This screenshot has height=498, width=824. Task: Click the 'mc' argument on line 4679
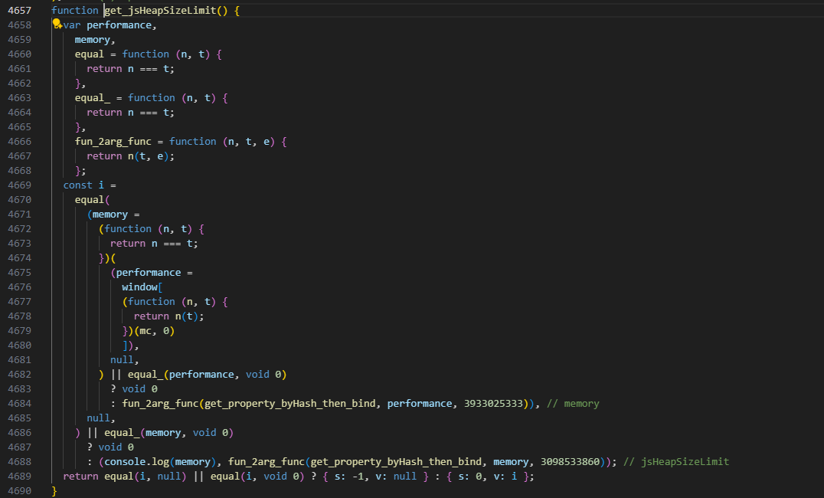pyautogui.click(x=146, y=331)
